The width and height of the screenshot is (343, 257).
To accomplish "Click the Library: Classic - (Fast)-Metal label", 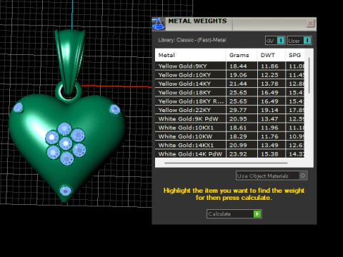I will [192, 40].
